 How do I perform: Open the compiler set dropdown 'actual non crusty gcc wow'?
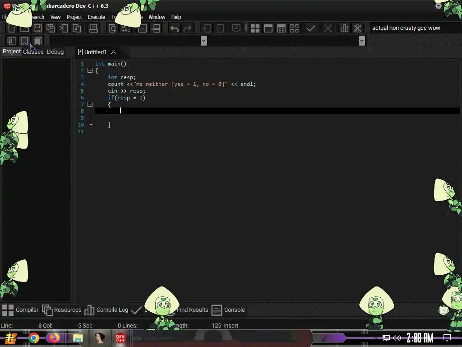415,28
